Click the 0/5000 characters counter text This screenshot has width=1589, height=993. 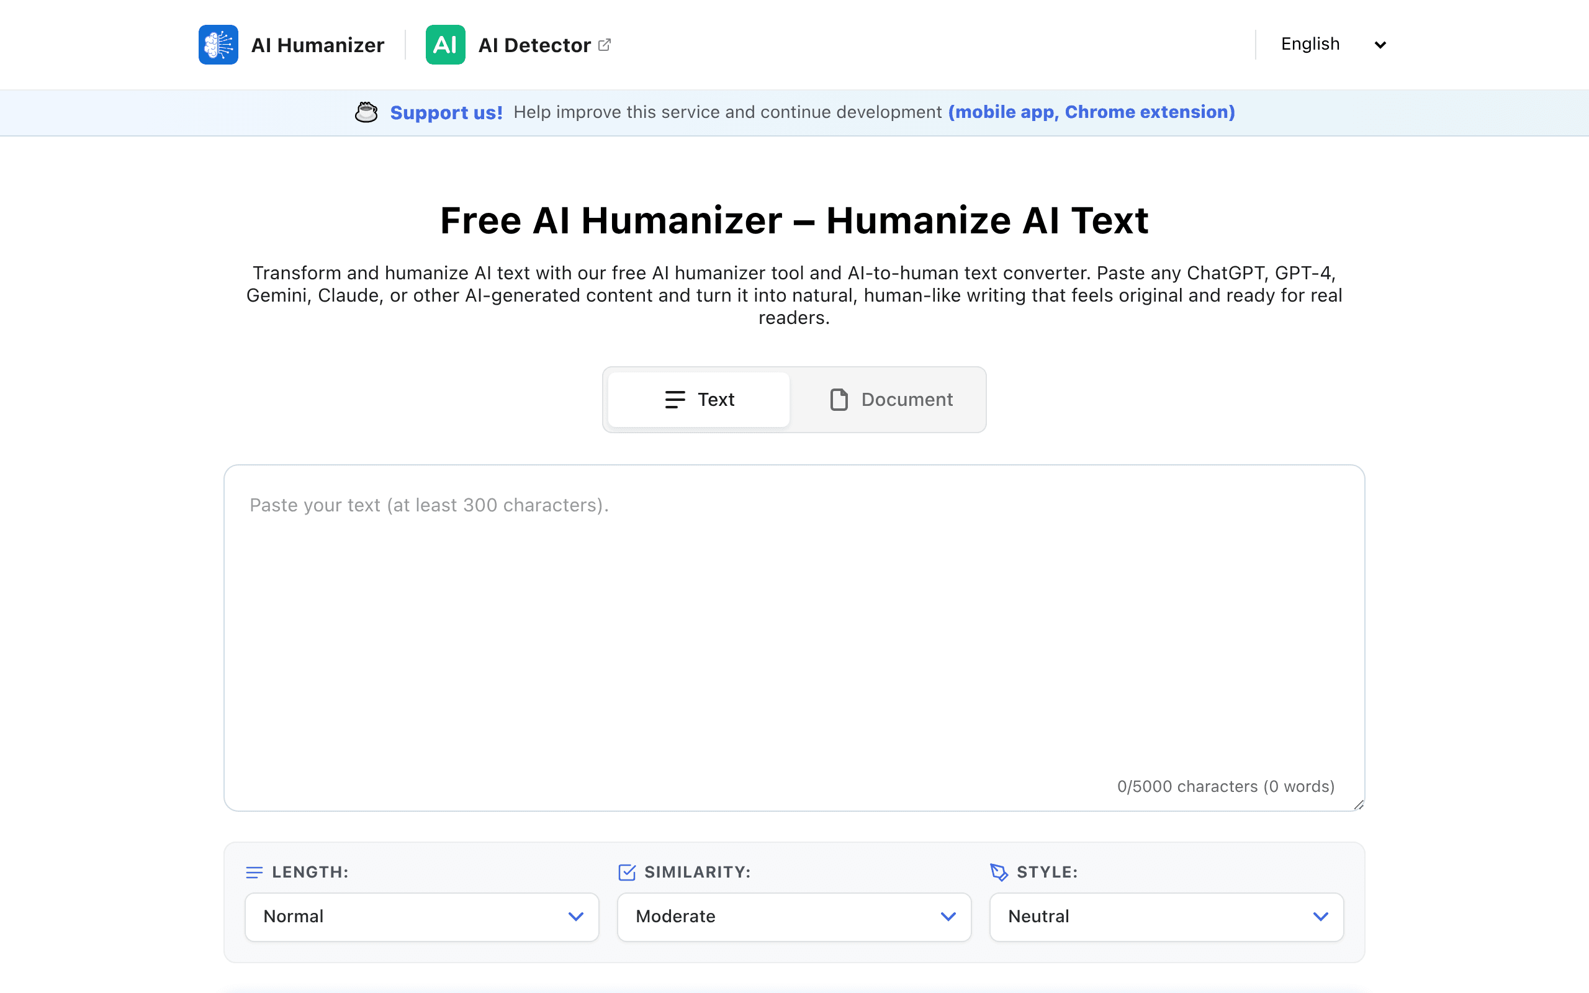[x=1226, y=786]
